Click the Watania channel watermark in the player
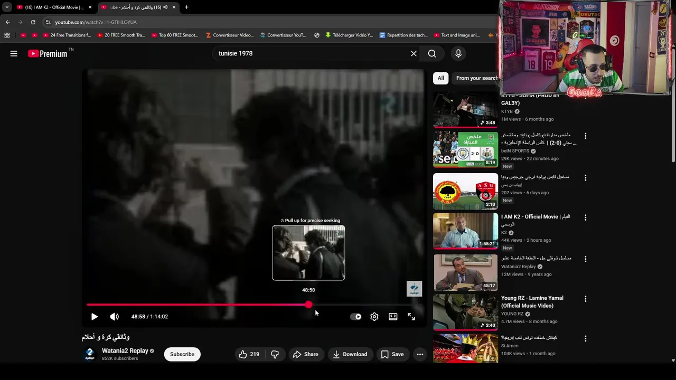 [x=414, y=289]
